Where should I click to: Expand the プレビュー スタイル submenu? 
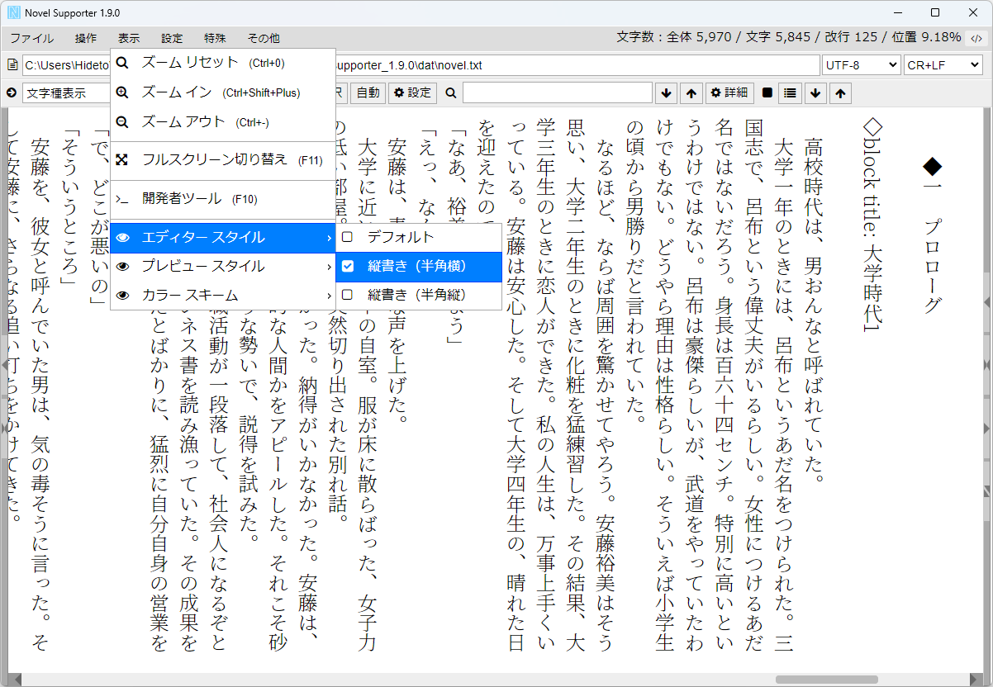pos(207,268)
